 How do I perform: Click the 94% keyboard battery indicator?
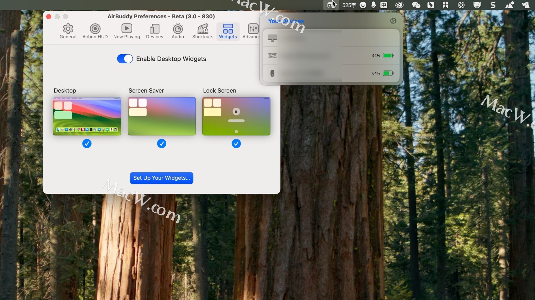click(388, 56)
